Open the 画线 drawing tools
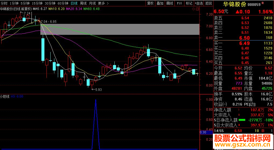This screenshot has width=274, height=150. 170,3
